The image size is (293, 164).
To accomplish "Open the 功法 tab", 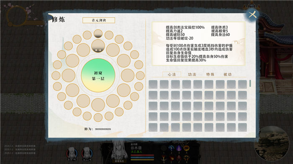I will coord(192,74).
